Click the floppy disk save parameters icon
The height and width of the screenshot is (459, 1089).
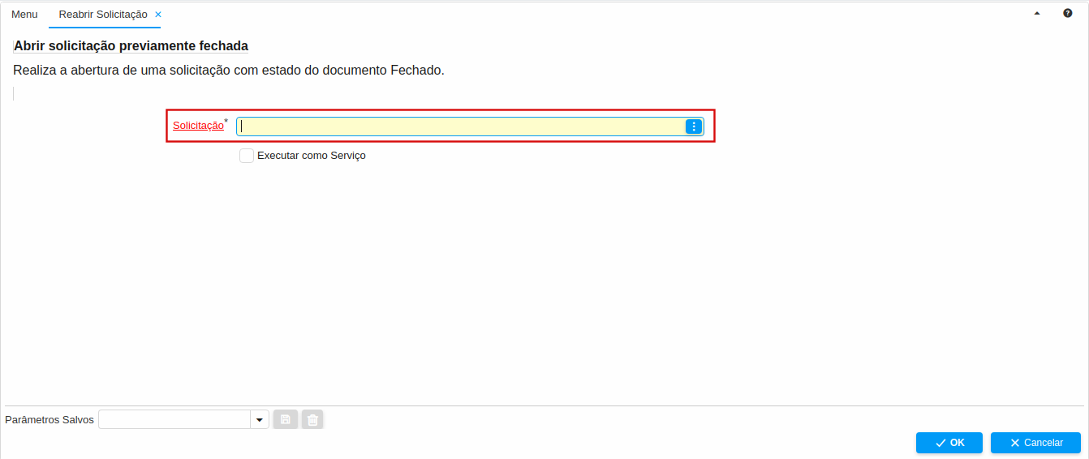pyautogui.click(x=285, y=419)
